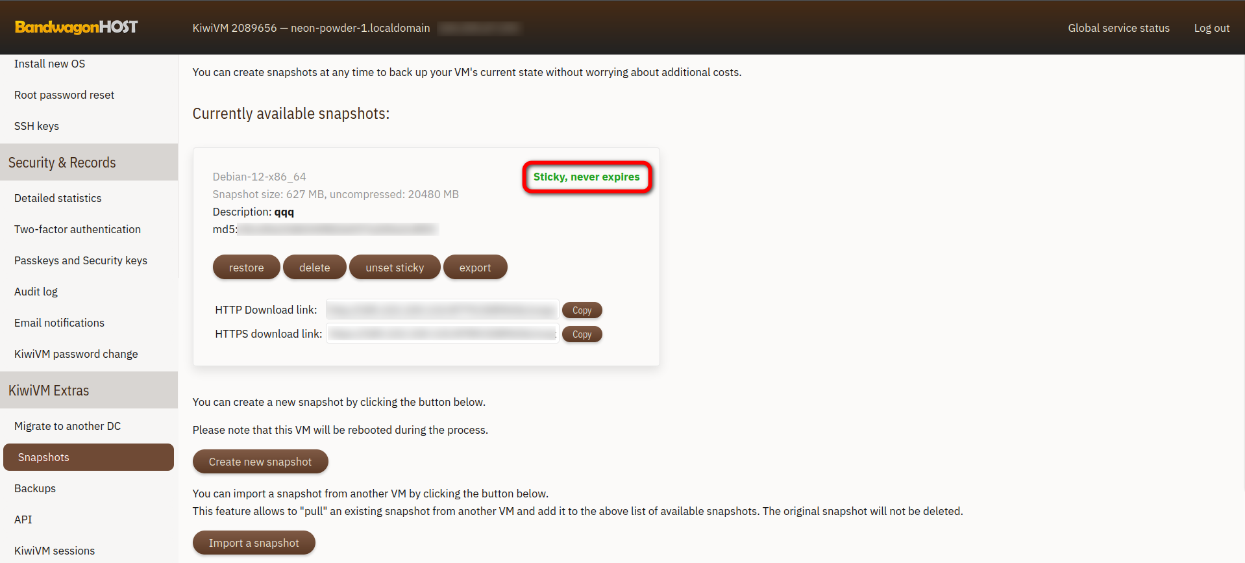Copy the HTTP download link
The image size is (1245, 563).
582,310
